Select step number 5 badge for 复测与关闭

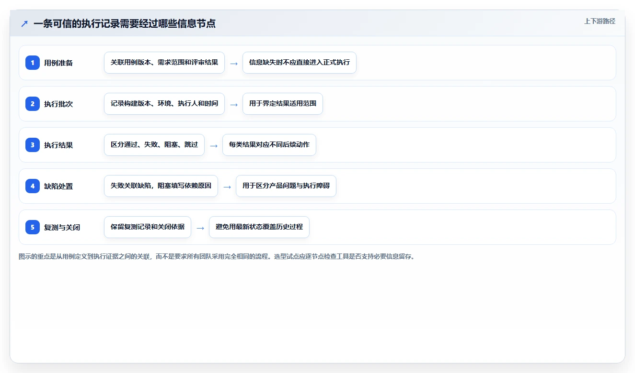coord(33,227)
